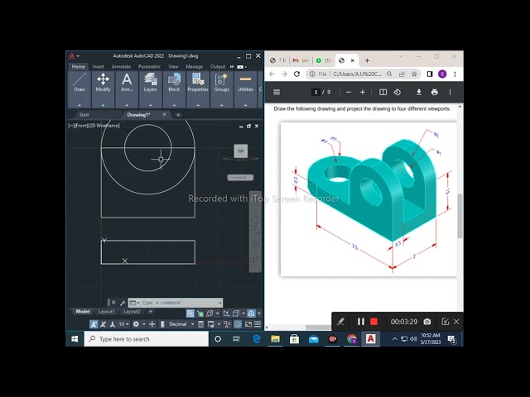
Task: Open Chrome side panel
Action: tap(430, 74)
